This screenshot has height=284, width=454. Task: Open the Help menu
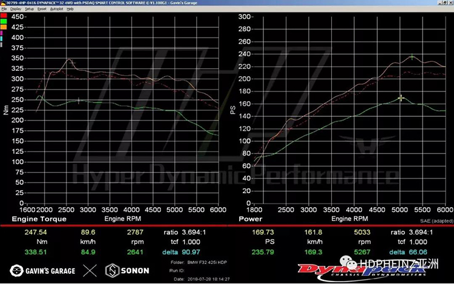(x=71, y=10)
